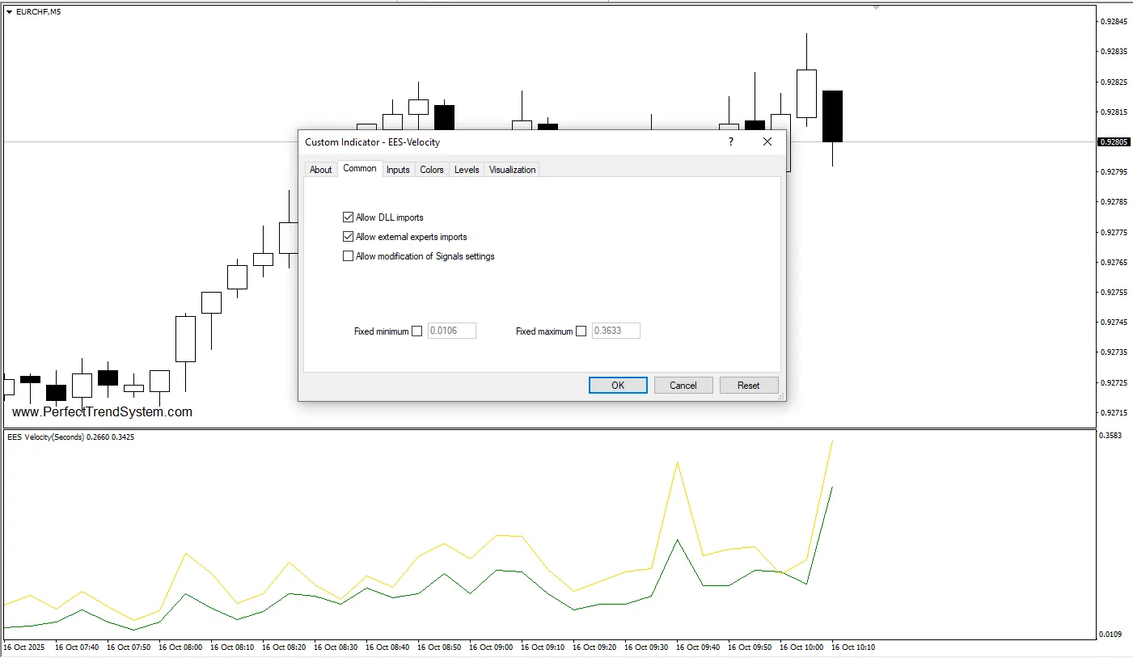Go to the Colors tab
Viewport: 1133px width, 658px height.
pos(432,170)
